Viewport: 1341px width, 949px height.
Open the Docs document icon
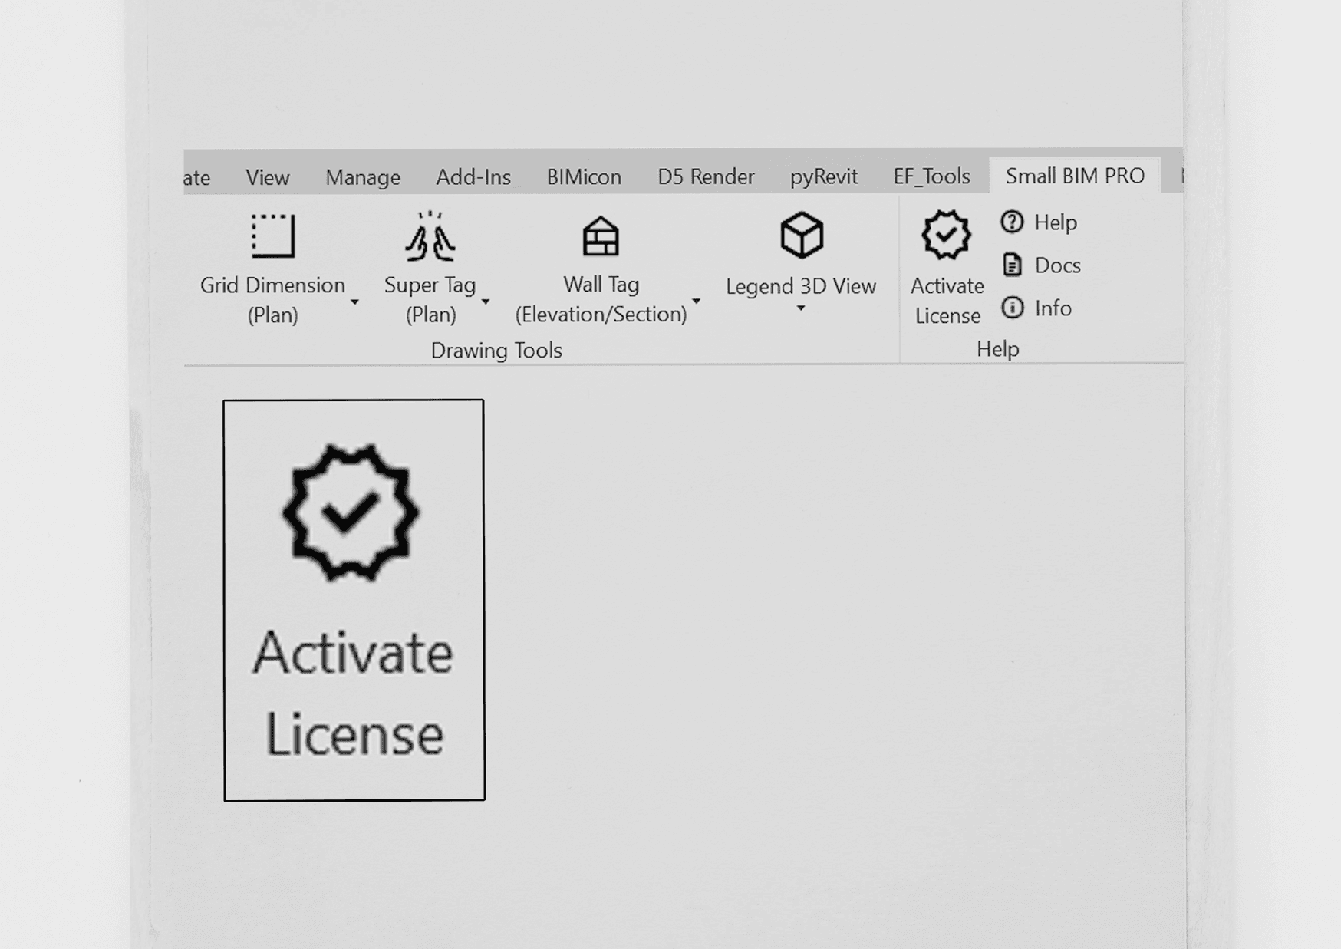[1012, 265]
